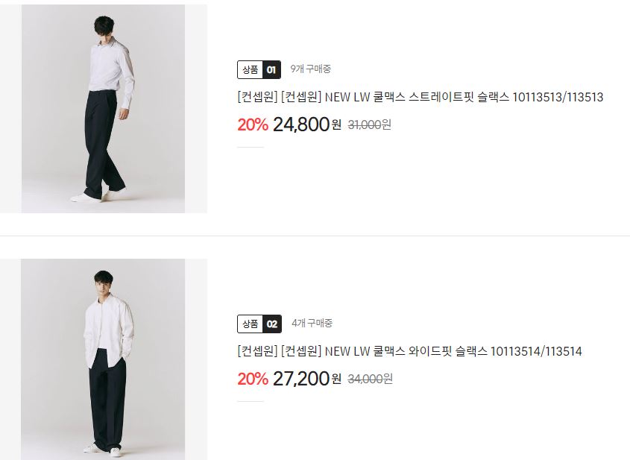Click the struck-through 34,000원 original price

click(370, 379)
